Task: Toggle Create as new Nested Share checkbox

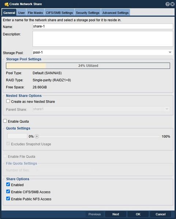Action: point(8,101)
